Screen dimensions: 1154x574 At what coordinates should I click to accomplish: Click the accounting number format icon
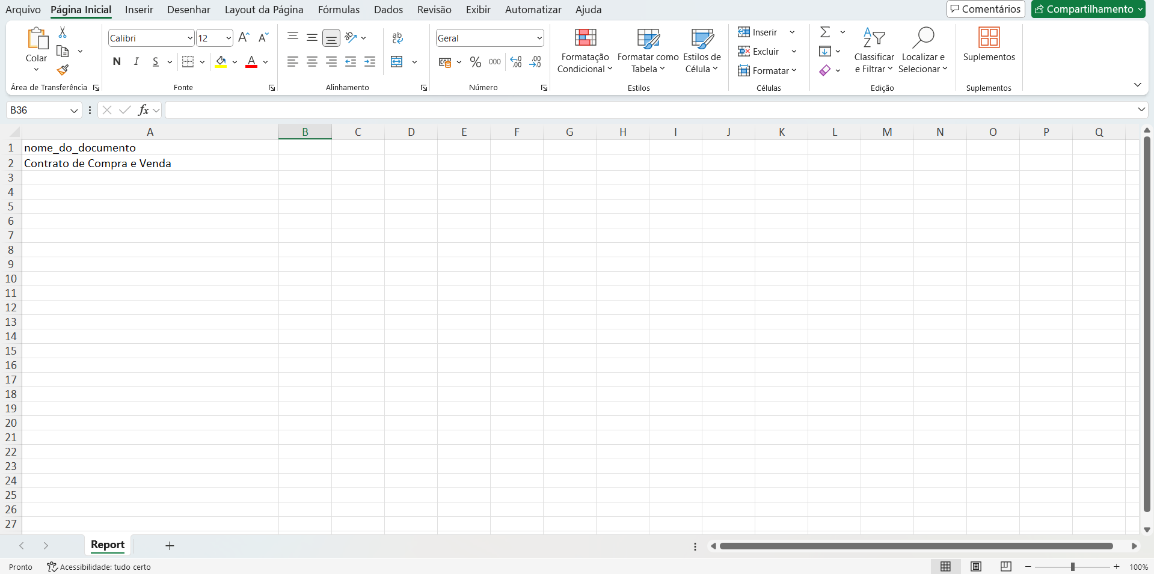(x=445, y=62)
